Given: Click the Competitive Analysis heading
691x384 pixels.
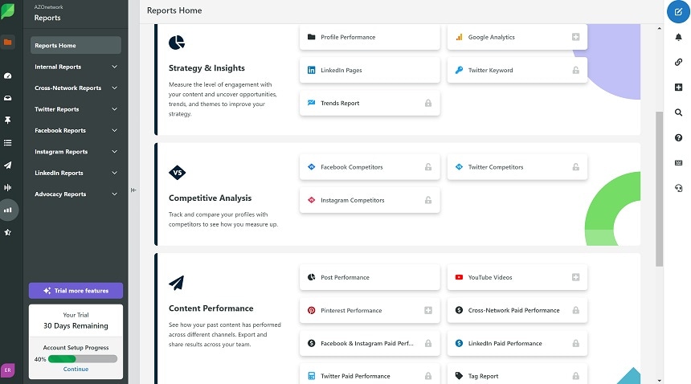Looking at the screenshot, I should click(211, 198).
